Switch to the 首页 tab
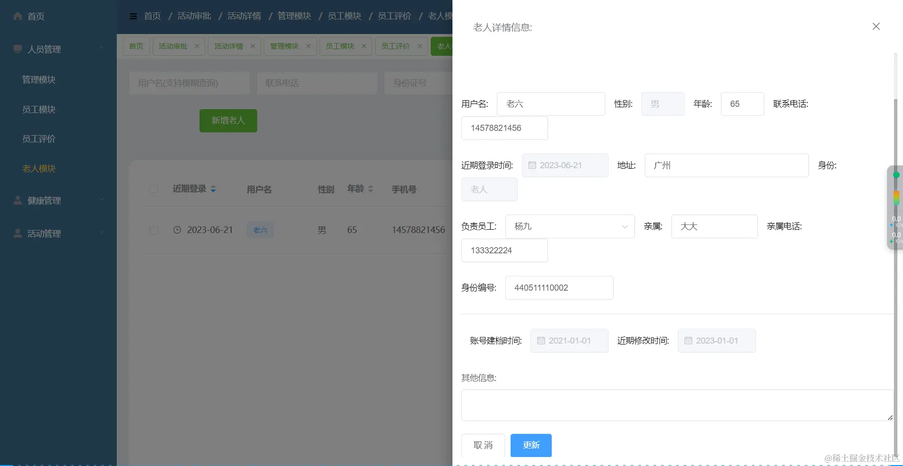Image resolution: width=903 pixels, height=466 pixels. coord(136,46)
